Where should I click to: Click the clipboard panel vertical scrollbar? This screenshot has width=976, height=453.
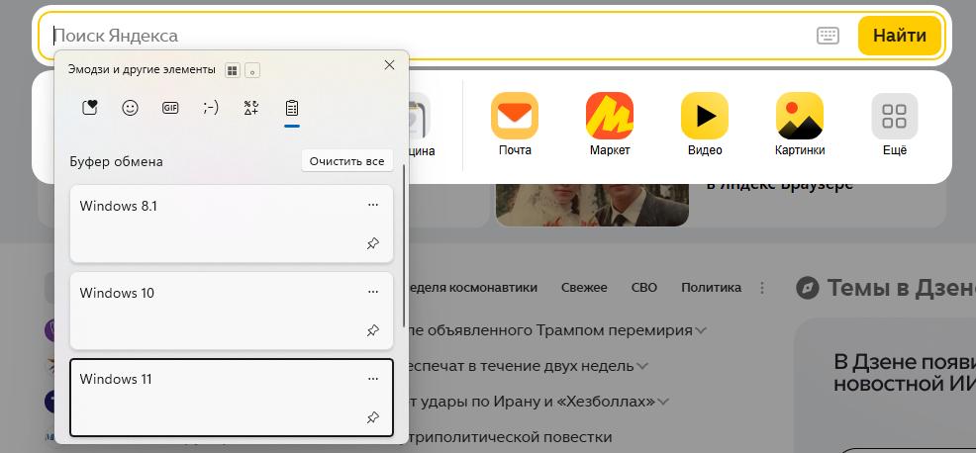coord(404,247)
